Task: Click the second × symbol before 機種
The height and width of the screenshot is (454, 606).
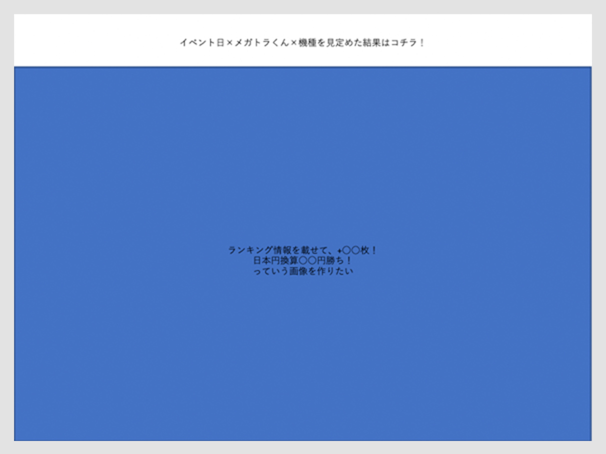Action: pyautogui.click(x=294, y=43)
